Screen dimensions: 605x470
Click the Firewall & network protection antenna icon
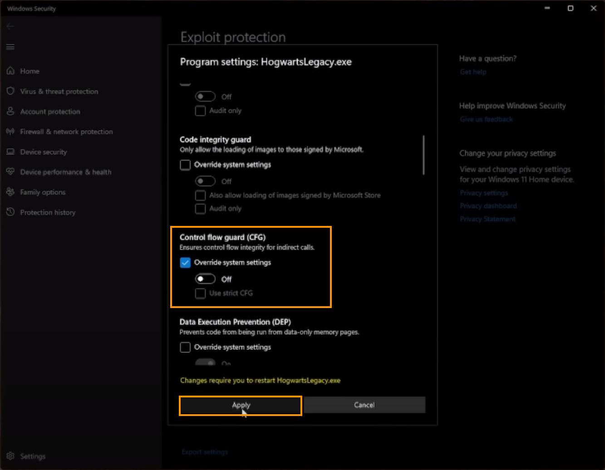pos(10,132)
